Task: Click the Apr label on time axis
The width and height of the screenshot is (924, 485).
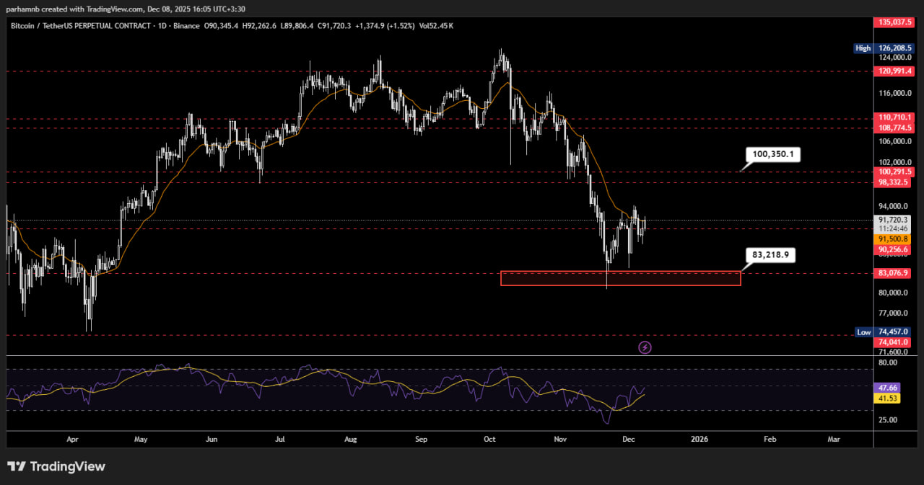Action: click(x=71, y=438)
